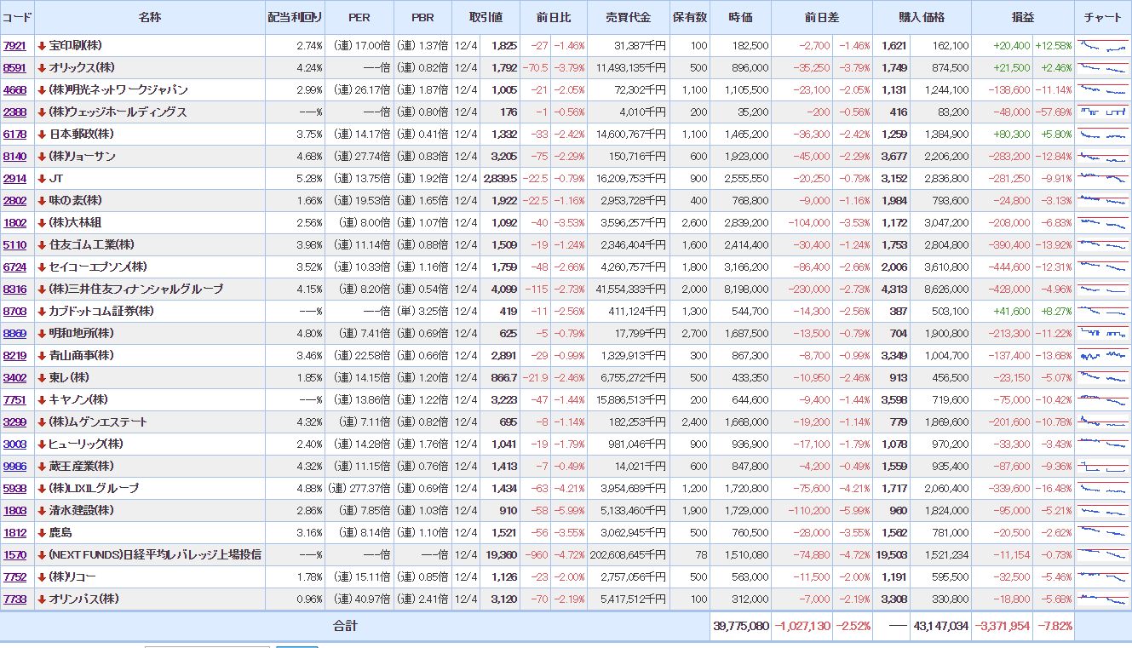The image size is (1132, 648).
Task: Click the PER column header
Action: [x=359, y=18]
